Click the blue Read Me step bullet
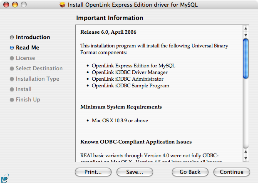 12,48
